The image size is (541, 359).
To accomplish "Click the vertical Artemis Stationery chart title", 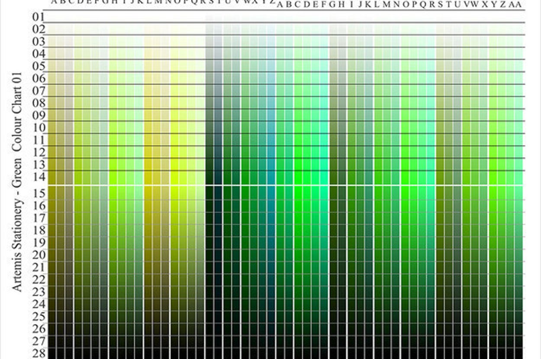I will click(x=17, y=183).
